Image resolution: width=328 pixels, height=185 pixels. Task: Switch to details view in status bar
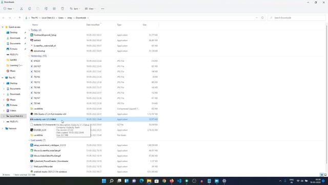[x=322, y=175]
